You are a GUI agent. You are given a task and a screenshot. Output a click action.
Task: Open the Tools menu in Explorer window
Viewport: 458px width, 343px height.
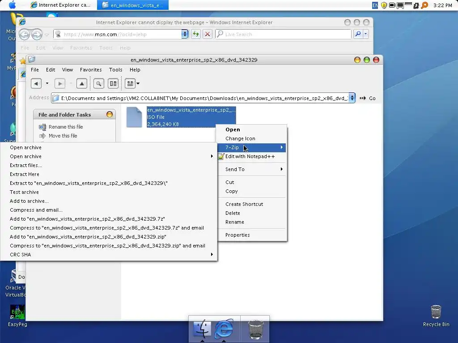click(x=116, y=70)
